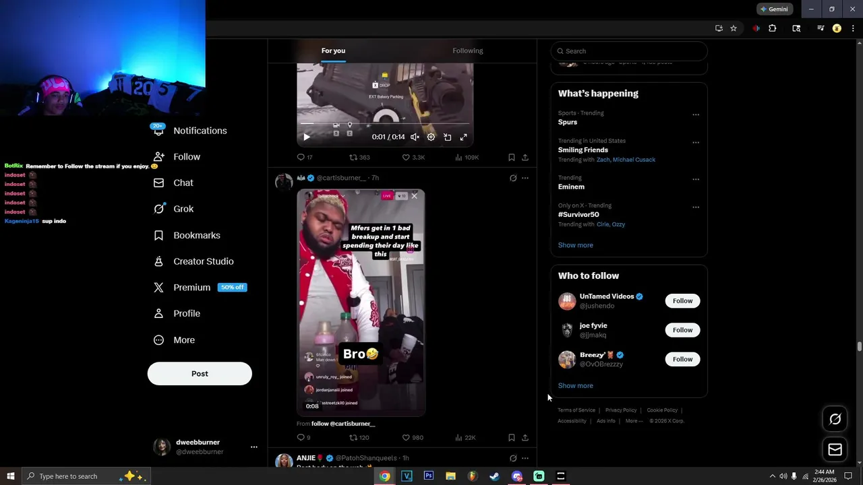
Task: Switch to the Following tab
Action: pos(468,51)
